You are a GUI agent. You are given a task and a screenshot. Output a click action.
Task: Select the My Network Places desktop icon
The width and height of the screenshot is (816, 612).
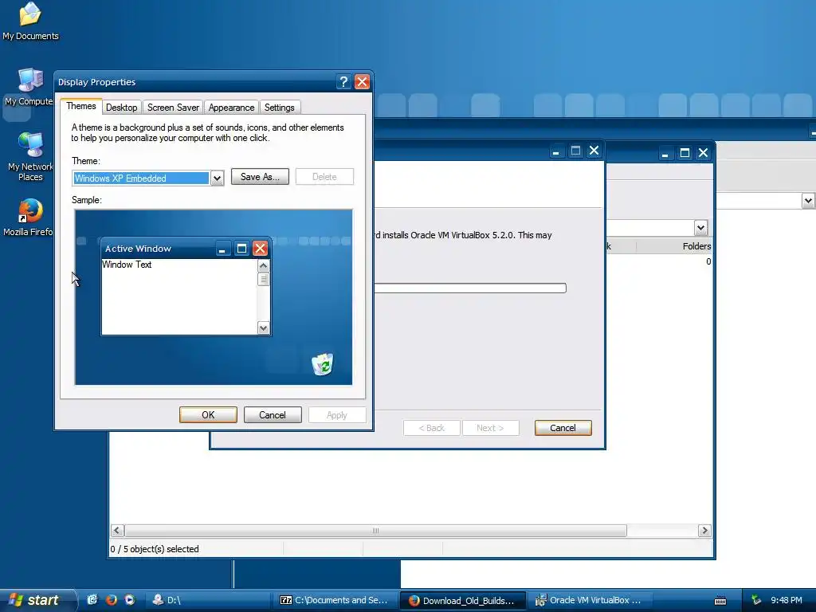coord(30,156)
